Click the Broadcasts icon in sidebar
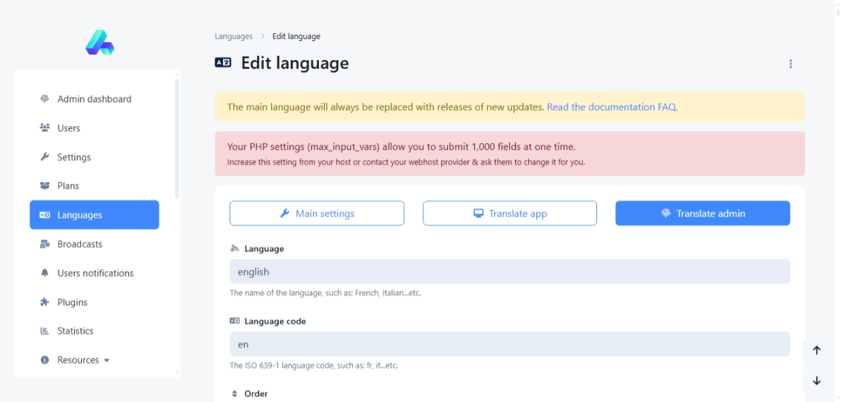 coord(45,244)
